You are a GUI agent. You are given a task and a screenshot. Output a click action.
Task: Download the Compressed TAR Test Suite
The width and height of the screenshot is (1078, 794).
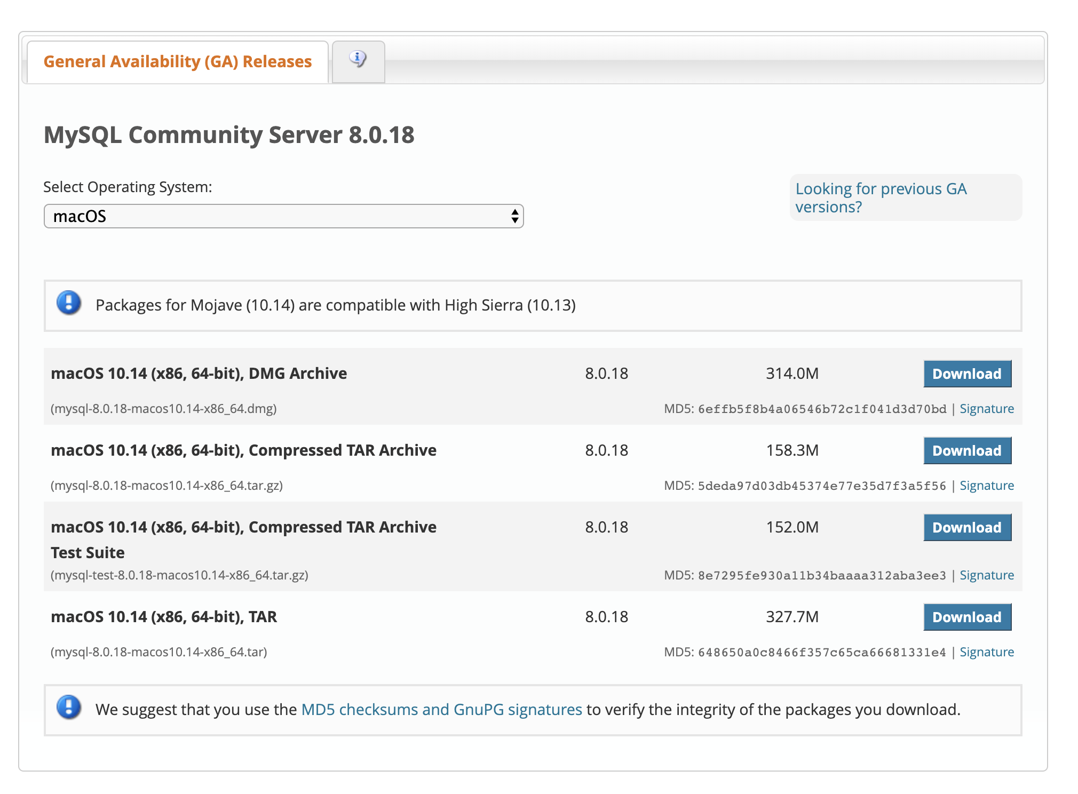coord(966,527)
